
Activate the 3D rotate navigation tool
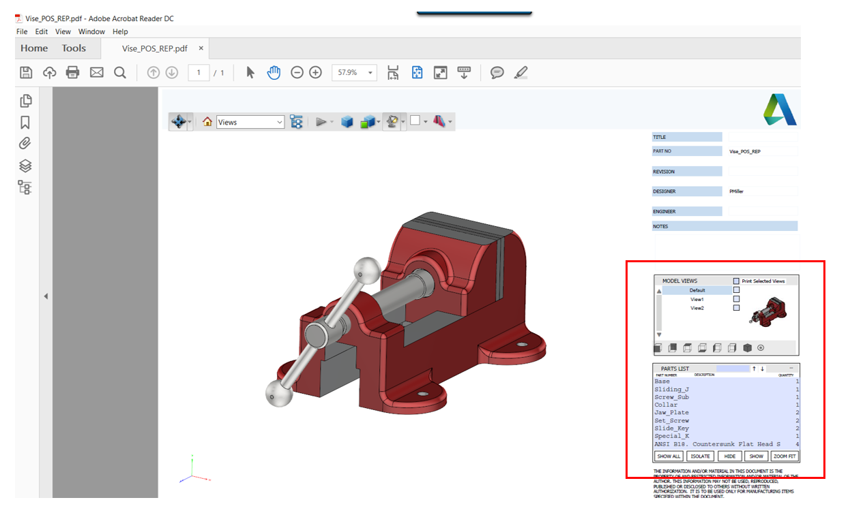(x=179, y=121)
